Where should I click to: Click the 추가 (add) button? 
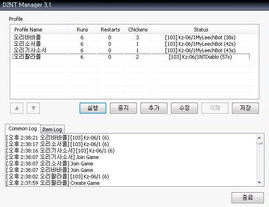pos(154,108)
